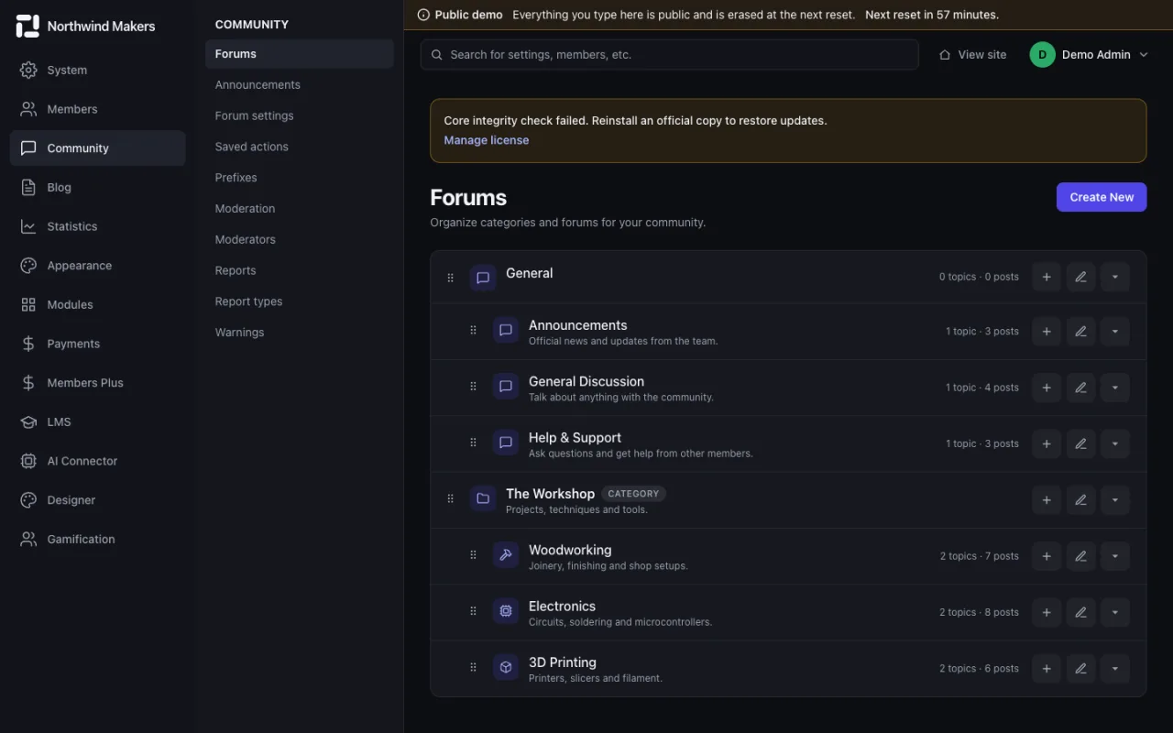Click the Warnings submenu item
The width and height of the screenshot is (1173, 733).
pos(300,333)
